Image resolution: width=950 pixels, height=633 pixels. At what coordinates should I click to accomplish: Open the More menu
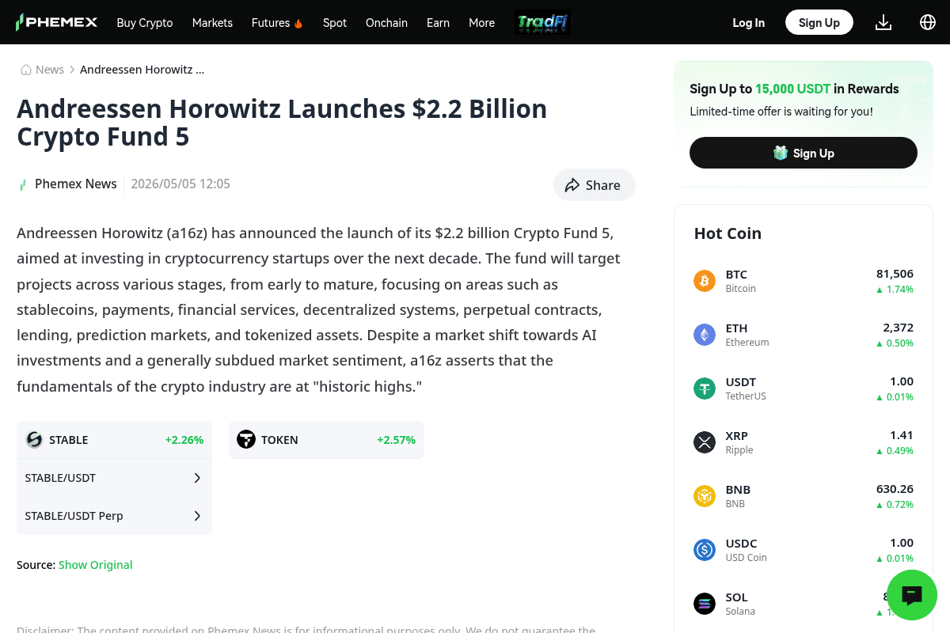(481, 23)
